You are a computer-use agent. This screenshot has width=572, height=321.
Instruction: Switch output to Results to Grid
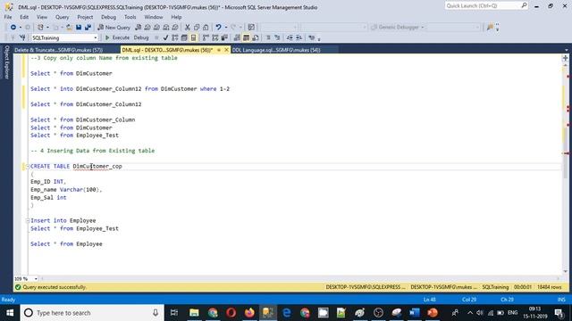pyautogui.click(x=247, y=37)
